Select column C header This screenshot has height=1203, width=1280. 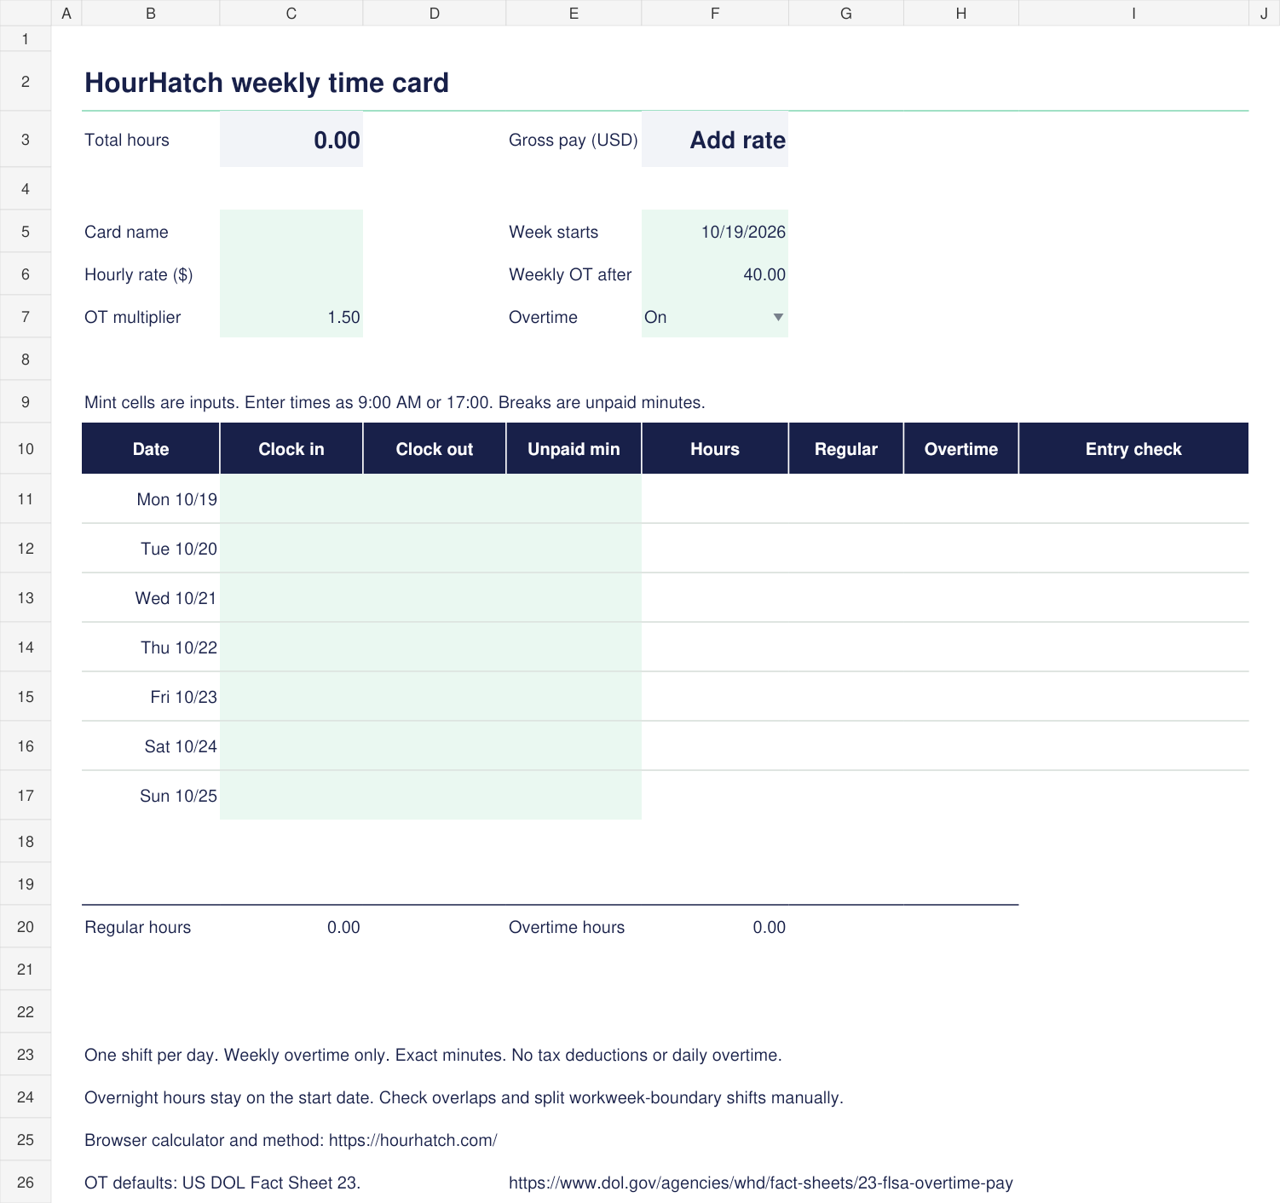[291, 13]
